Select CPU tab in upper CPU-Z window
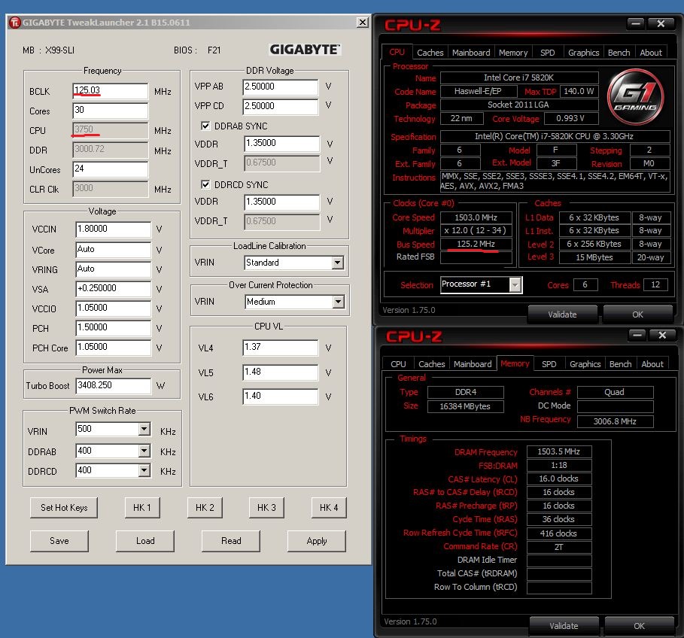 pyautogui.click(x=397, y=52)
